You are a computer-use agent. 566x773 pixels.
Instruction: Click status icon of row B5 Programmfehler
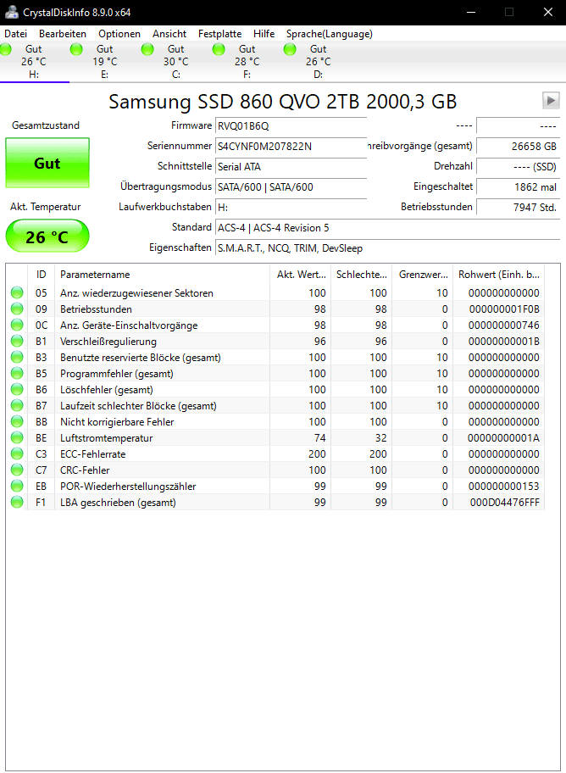(17, 374)
